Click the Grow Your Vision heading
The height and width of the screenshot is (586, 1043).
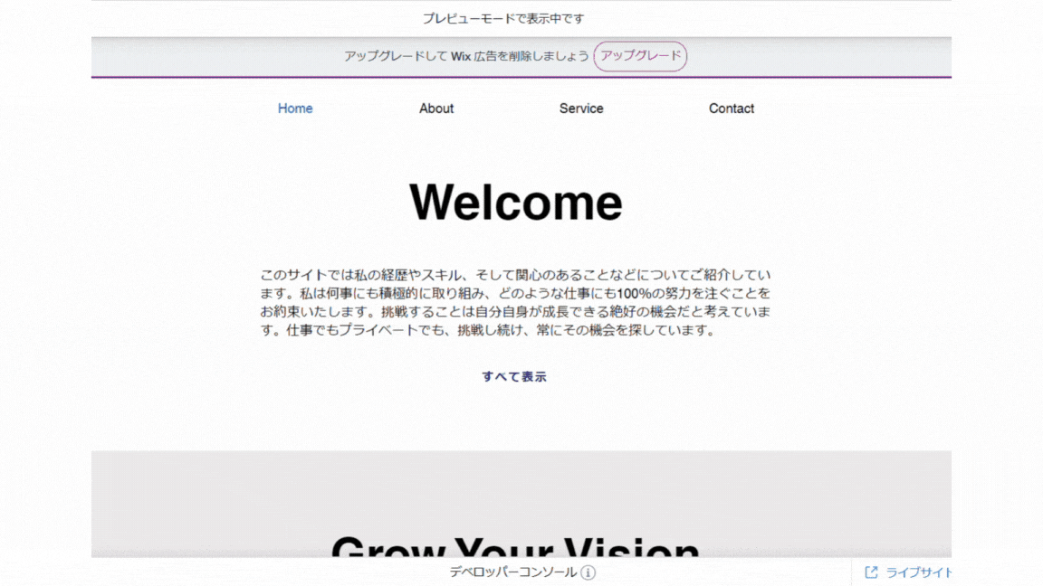pyautogui.click(x=515, y=546)
